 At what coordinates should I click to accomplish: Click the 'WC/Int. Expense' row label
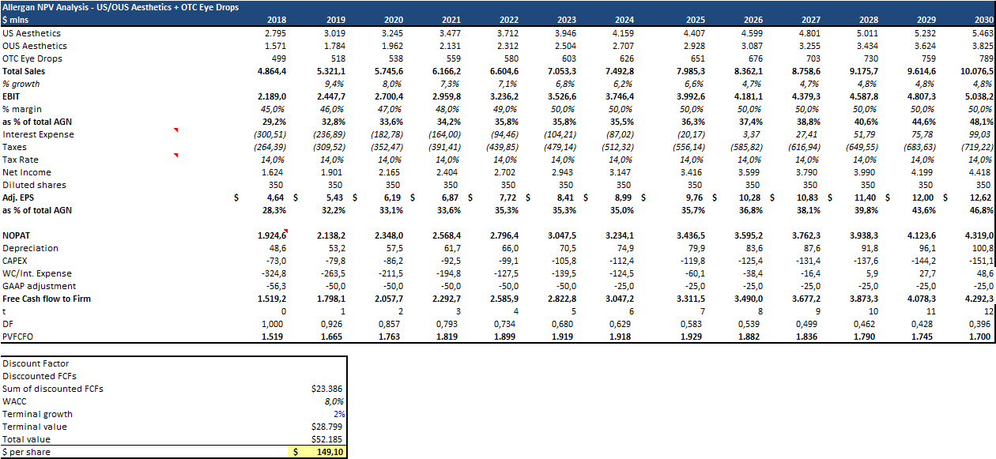(x=37, y=273)
